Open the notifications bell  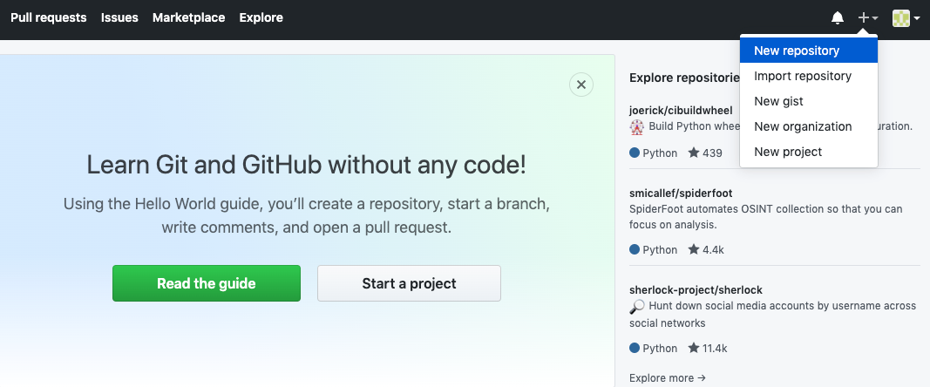pyautogui.click(x=838, y=17)
